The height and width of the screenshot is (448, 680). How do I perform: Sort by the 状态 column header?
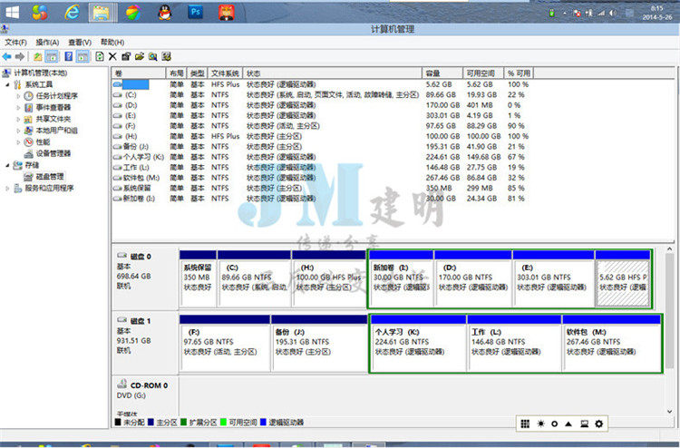[333, 73]
